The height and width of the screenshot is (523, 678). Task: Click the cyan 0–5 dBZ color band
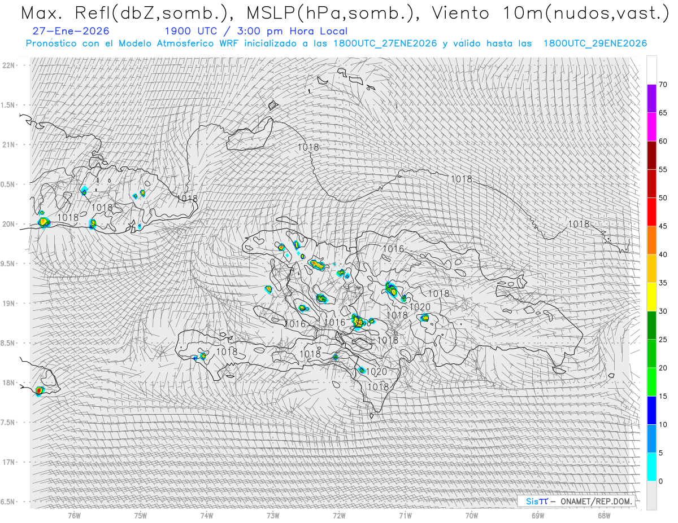[x=651, y=467]
